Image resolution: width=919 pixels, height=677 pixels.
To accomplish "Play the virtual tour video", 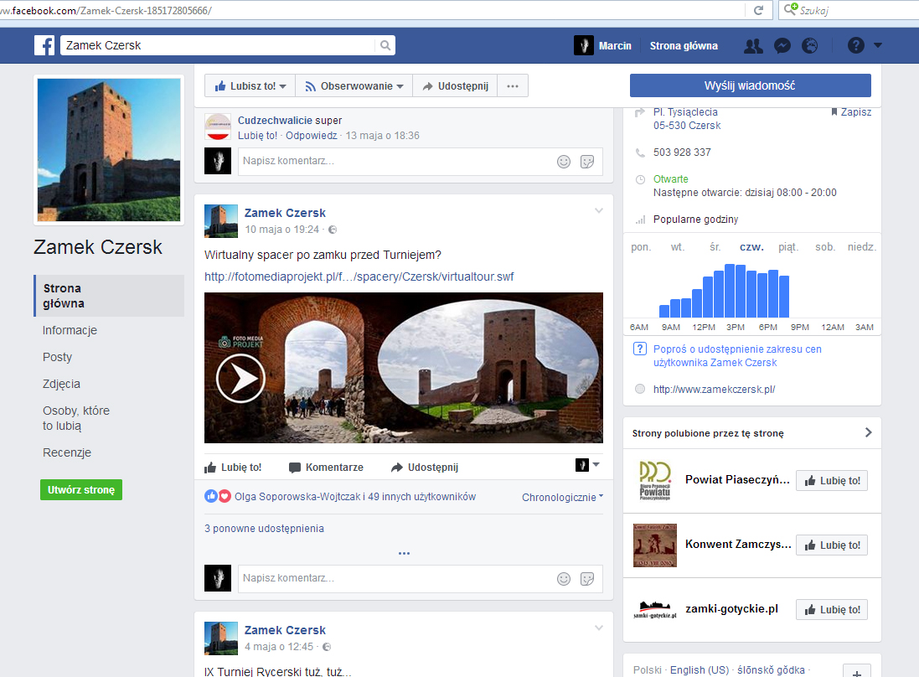I will 240,379.
